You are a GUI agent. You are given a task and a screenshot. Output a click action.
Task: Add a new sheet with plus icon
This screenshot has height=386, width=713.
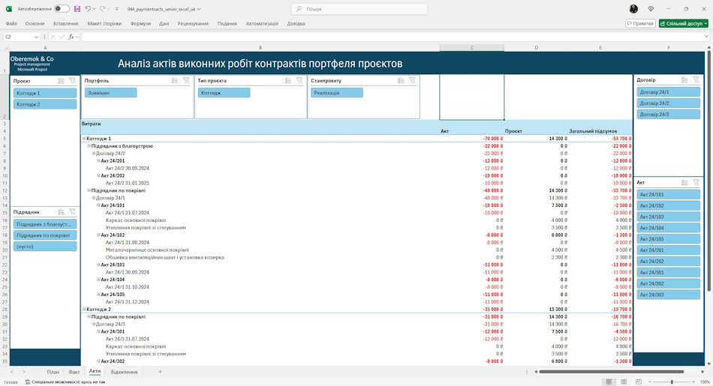click(x=160, y=372)
